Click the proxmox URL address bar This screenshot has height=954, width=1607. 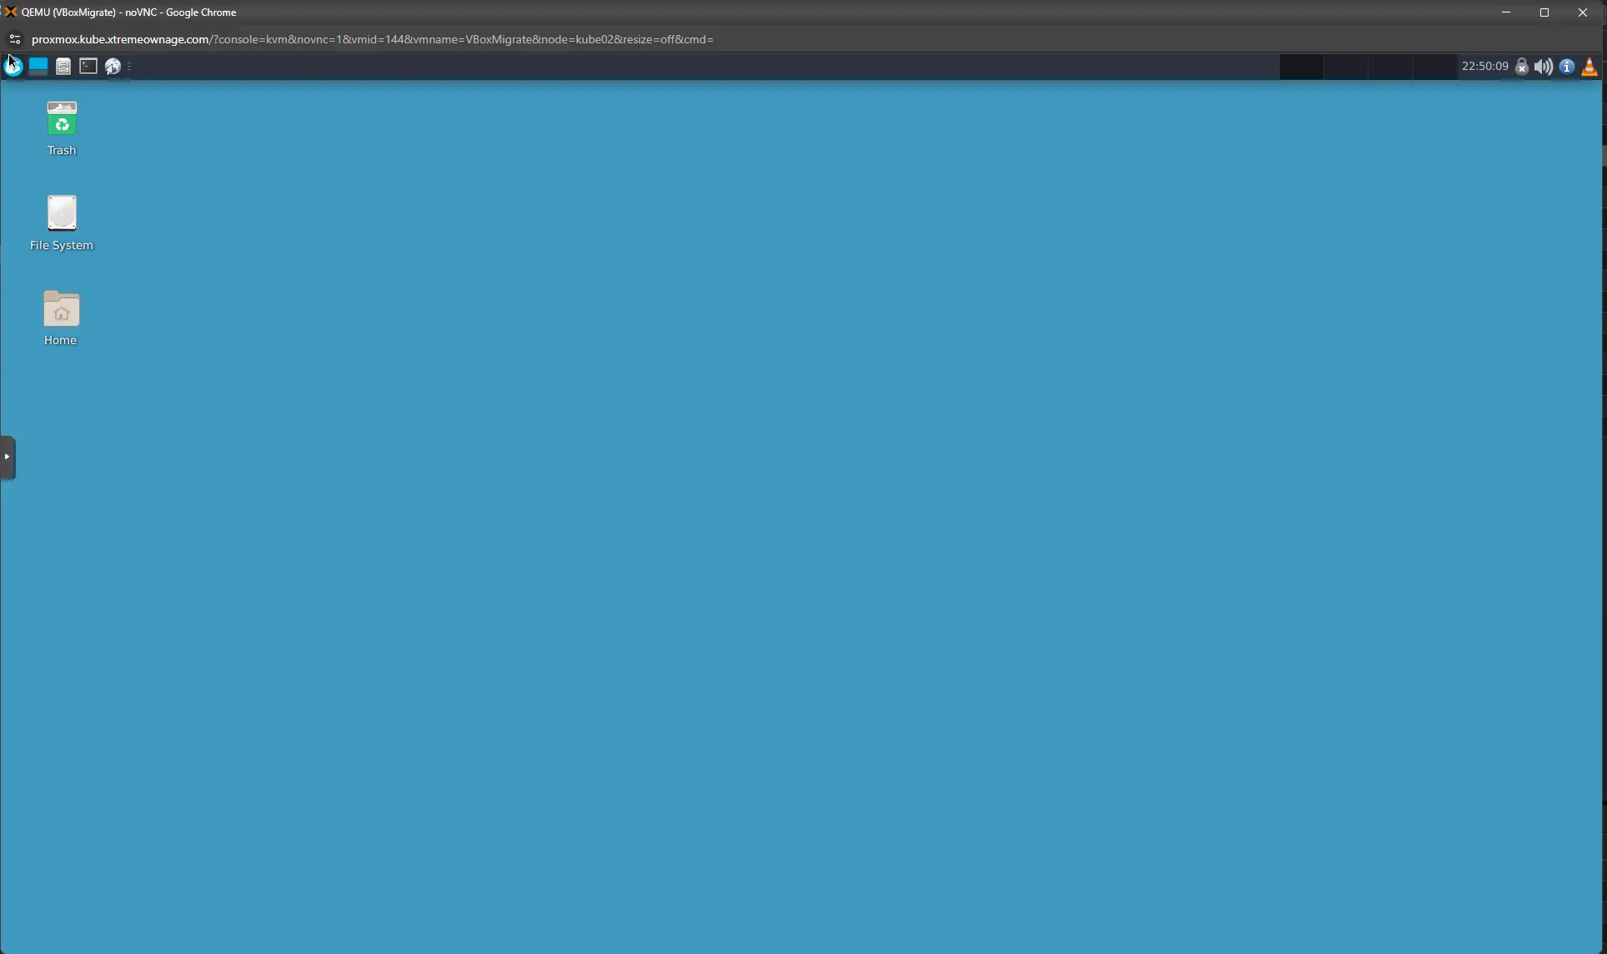372,39
